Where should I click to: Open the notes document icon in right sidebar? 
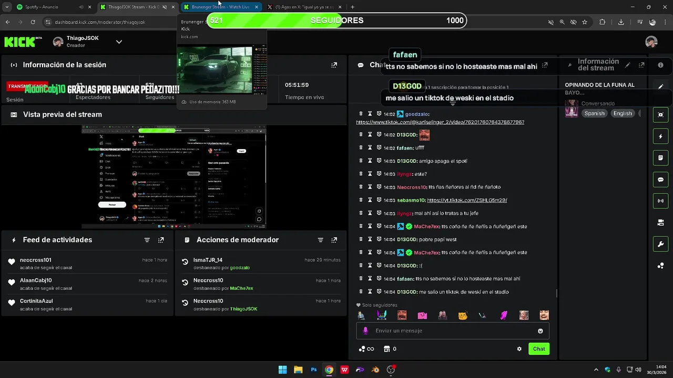pos(660,158)
